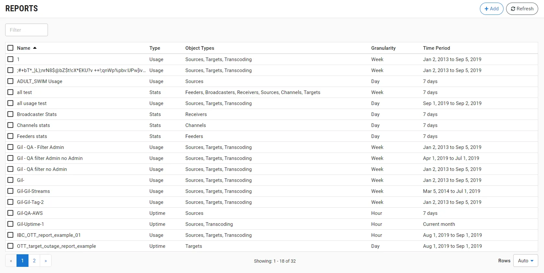This screenshot has height=273, width=544.
Task: Select the checkbox for all test
Action: (x=10, y=92)
